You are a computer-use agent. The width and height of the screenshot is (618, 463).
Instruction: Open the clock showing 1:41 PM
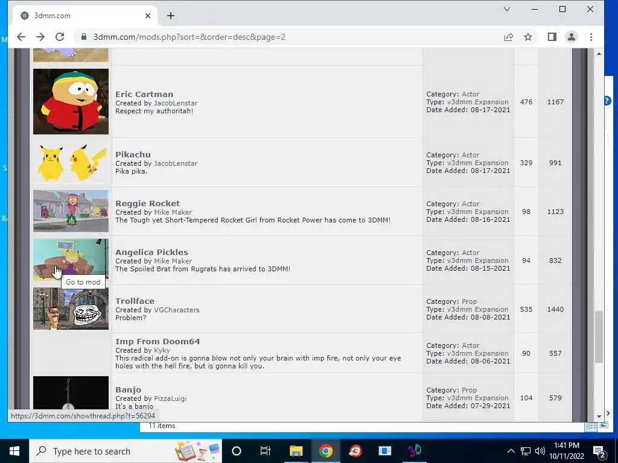[x=567, y=451]
